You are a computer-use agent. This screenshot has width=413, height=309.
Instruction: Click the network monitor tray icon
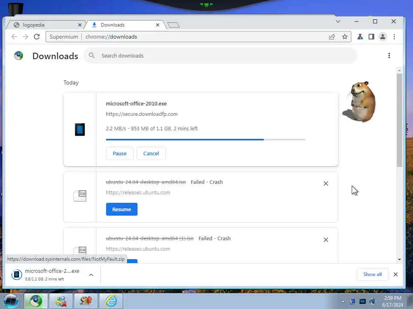[363, 301]
